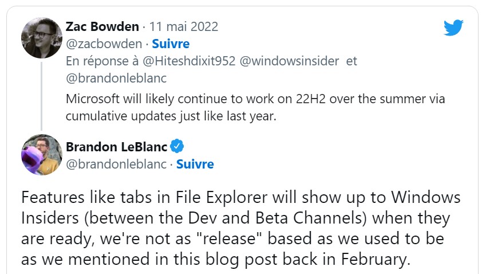
Task: Click the @brandonleblanc mention in reply line
Action: 116,78
